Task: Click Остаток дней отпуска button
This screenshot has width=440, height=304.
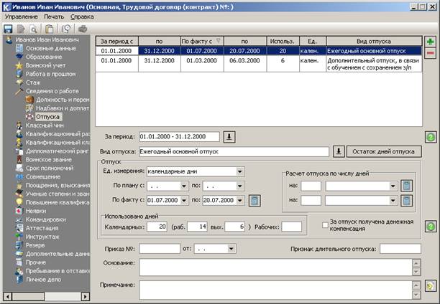Action: click(384, 152)
